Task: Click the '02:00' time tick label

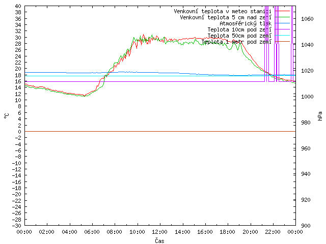Action: click(x=47, y=232)
